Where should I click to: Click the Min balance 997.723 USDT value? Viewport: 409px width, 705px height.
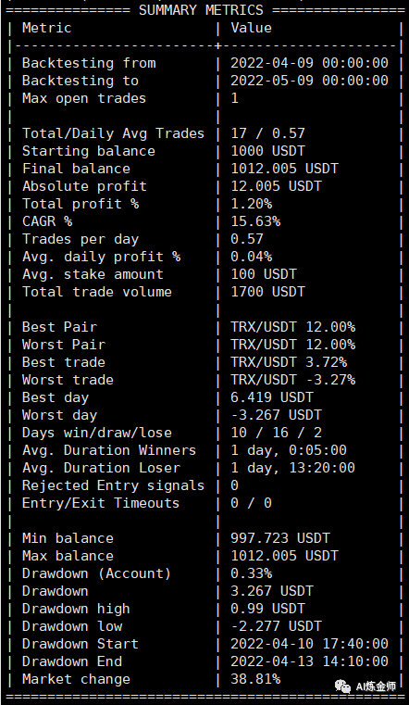[280, 538]
